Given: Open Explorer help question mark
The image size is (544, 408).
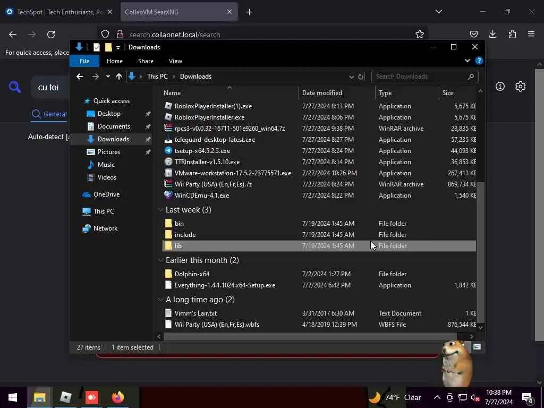Looking at the screenshot, I should 479,61.
